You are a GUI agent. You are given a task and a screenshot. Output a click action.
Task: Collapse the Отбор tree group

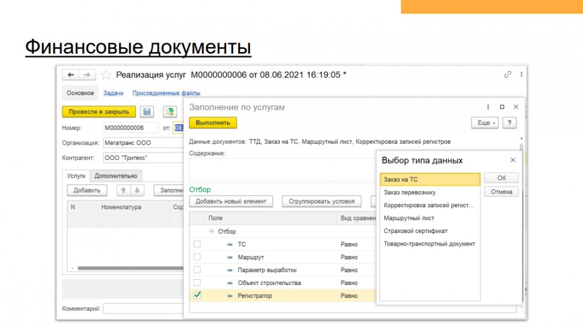click(x=212, y=231)
